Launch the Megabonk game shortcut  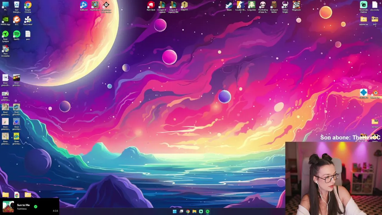coord(296,6)
